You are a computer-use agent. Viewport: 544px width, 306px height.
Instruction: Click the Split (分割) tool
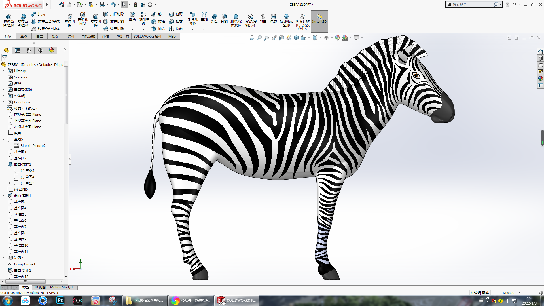224,19
